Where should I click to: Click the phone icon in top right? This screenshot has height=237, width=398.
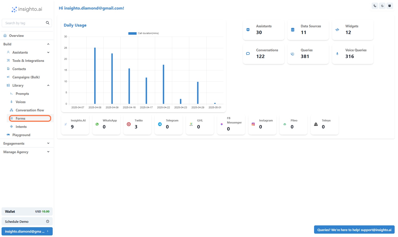tap(375, 6)
